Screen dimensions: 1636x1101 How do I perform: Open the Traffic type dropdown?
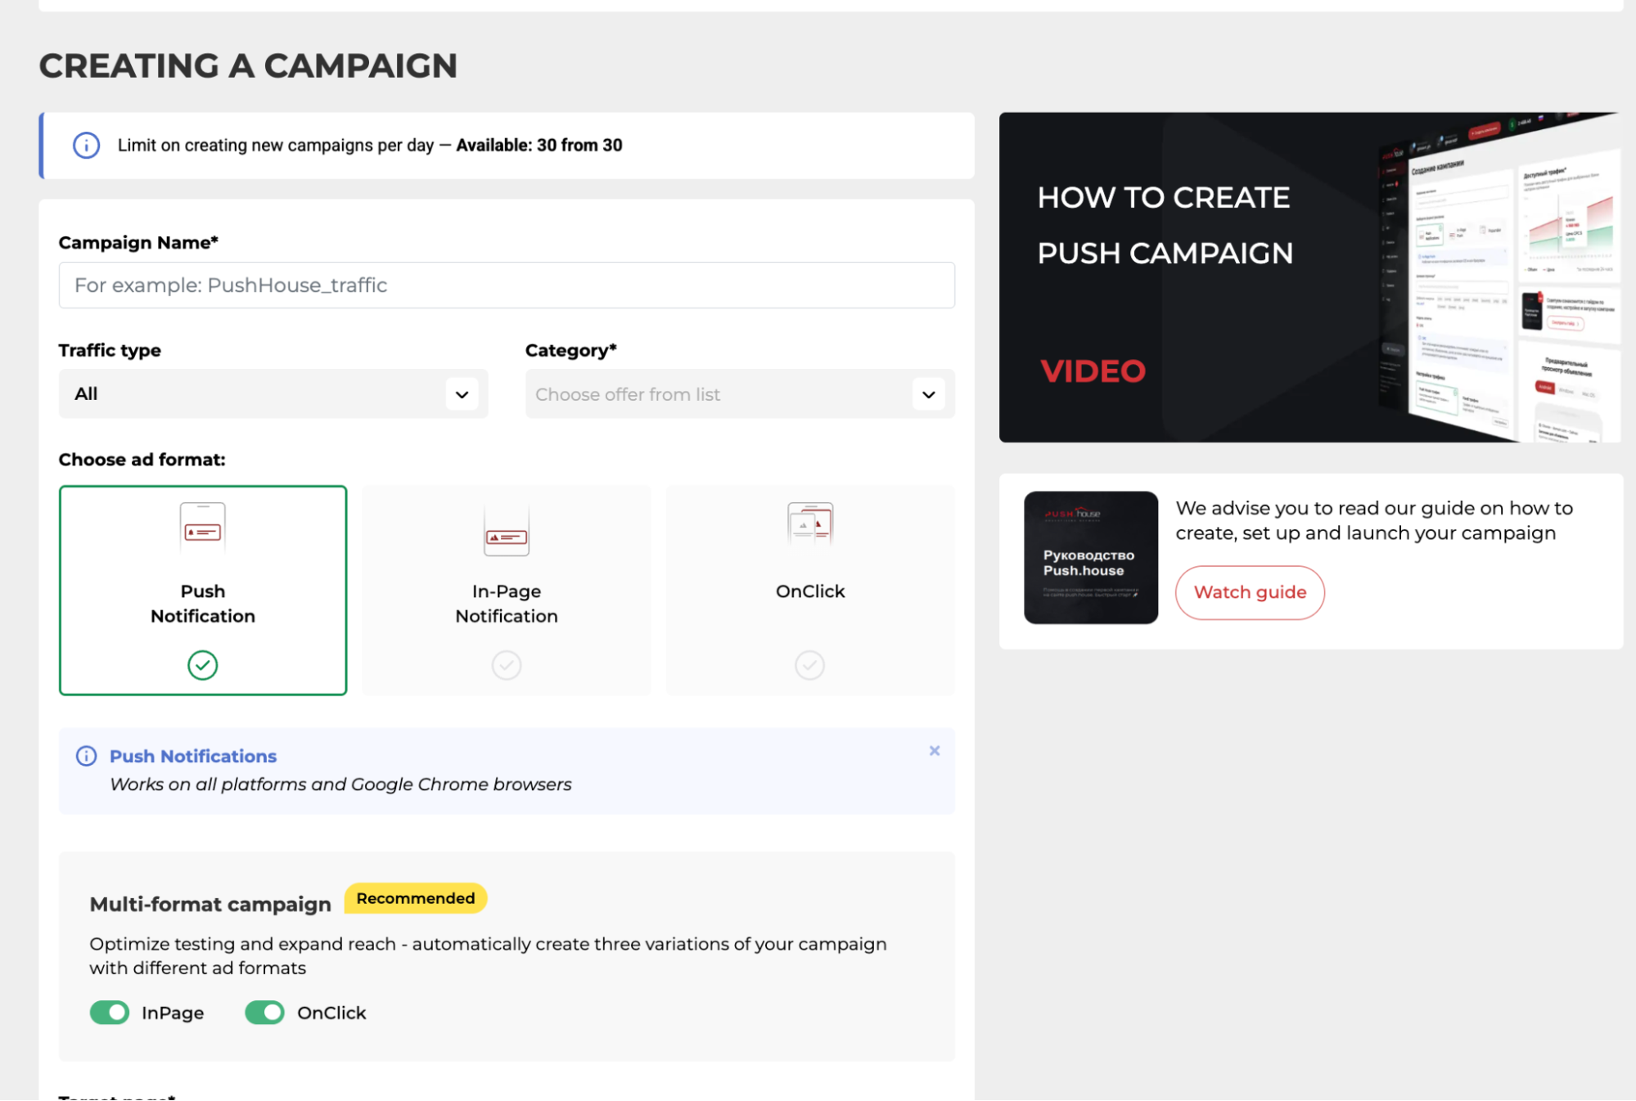coord(273,394)
